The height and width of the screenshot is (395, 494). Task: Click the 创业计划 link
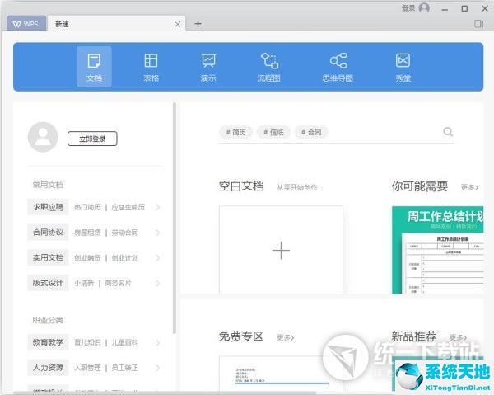[x=125, y=258]
